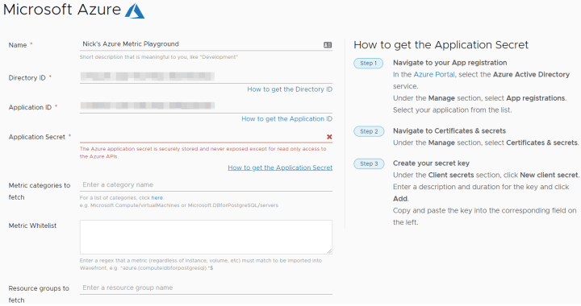
Task: Click the 'Microsoft.Compute/virtualMachines' example text
Action: pos(135,205)
